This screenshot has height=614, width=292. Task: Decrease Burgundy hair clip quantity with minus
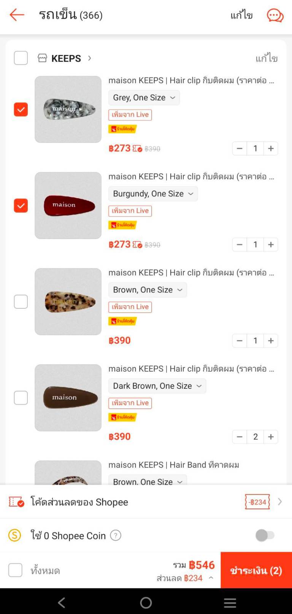(240, 245)
